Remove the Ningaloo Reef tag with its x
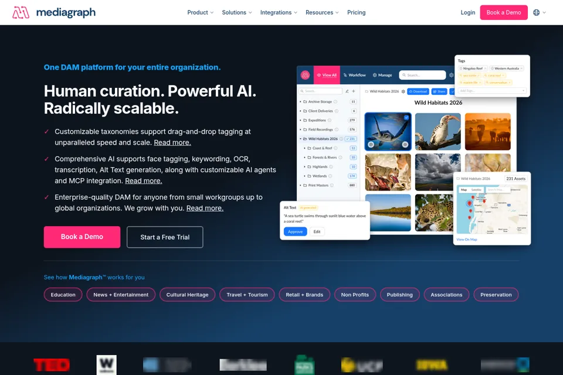The width and height of the screenshot is (563, 375). coord(485,69)
